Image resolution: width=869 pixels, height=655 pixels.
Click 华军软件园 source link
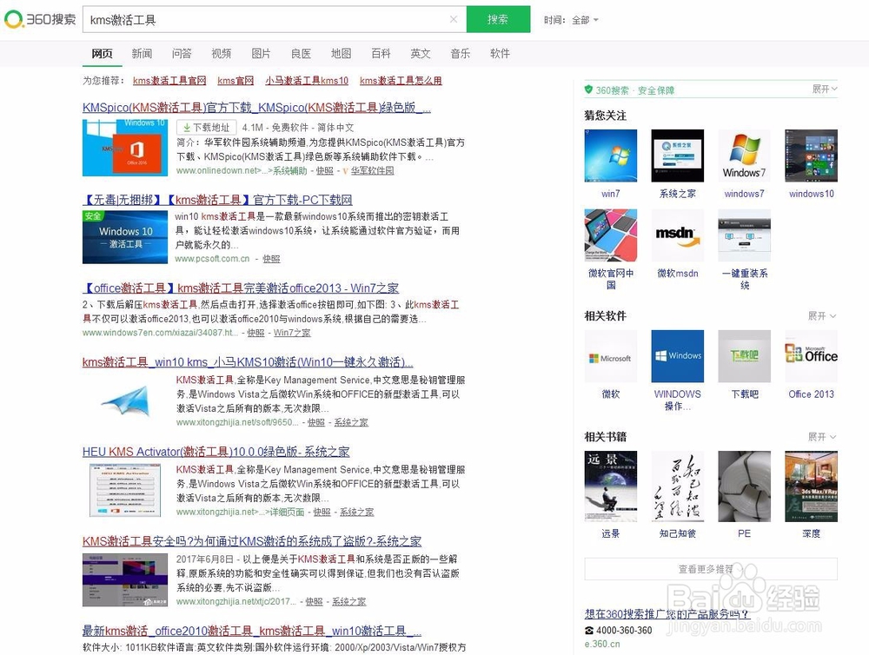tap(372, 170)
